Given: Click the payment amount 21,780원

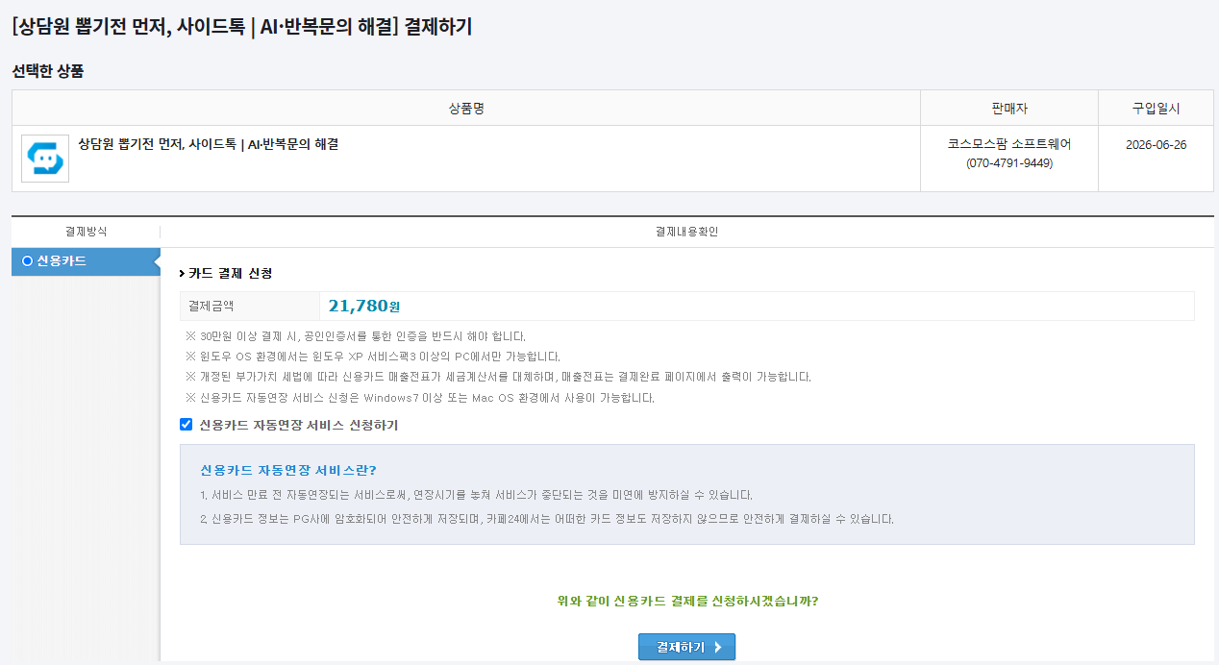Looking at the screenshot, I should (364, 307).
